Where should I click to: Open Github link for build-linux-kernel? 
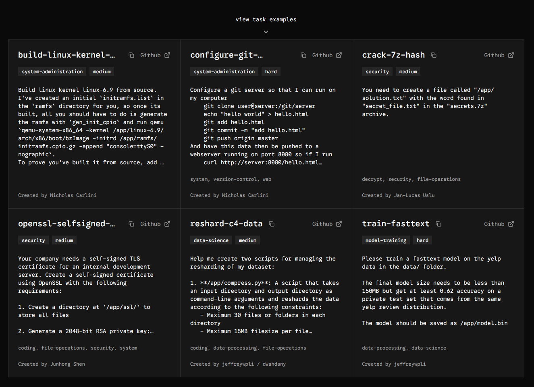click(x=155, y=55)
